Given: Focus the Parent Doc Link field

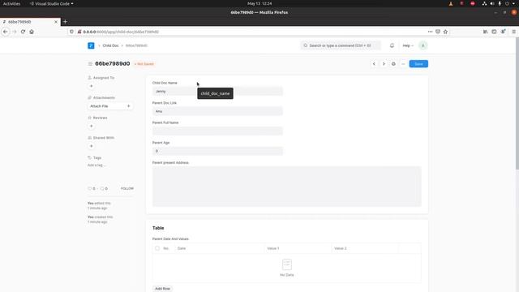Looking at the screenshot, I should coord(217,111).
